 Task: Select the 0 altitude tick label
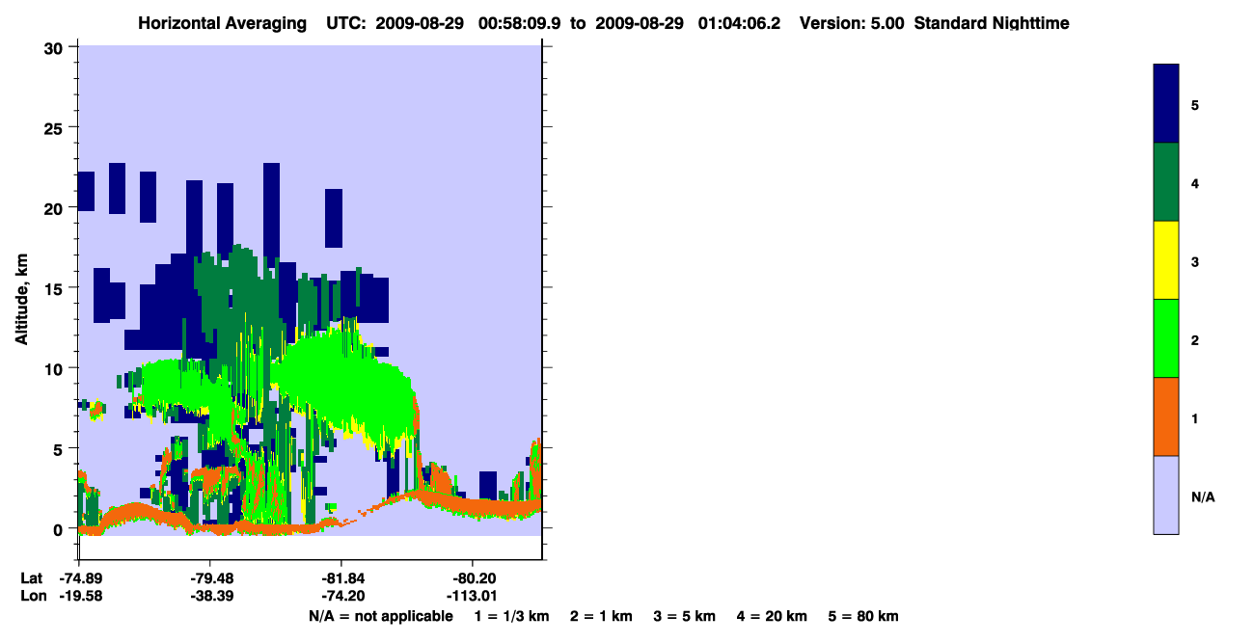click(60, 529)
